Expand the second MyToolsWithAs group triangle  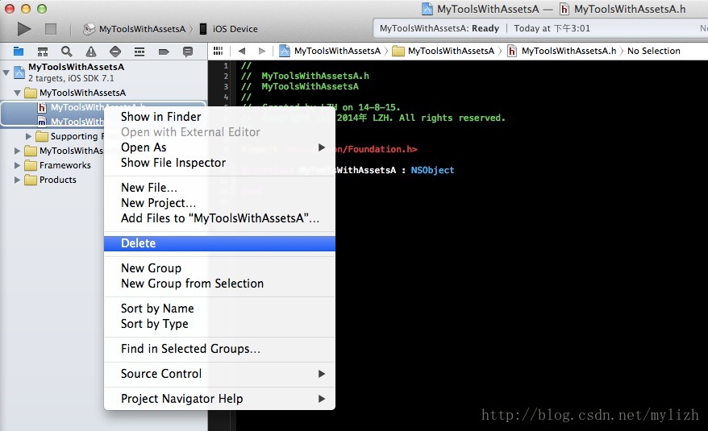(17, 151)
